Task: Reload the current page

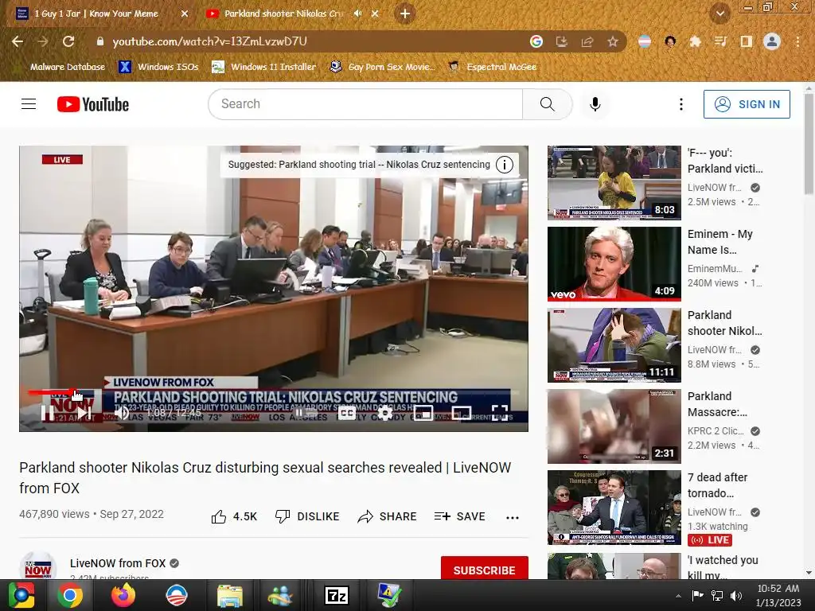Action: click(x=68, y=41)
